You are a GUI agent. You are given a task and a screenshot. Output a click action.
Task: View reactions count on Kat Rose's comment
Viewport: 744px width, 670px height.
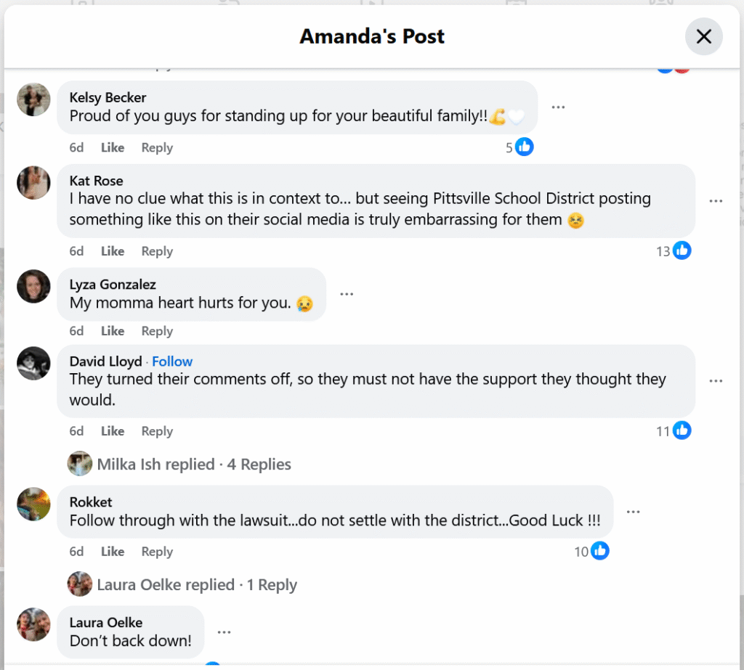coord(672,250)
